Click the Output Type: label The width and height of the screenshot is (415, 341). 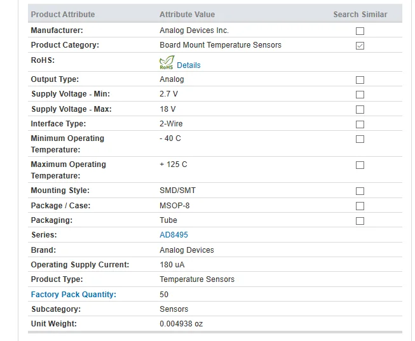(55, 79)
